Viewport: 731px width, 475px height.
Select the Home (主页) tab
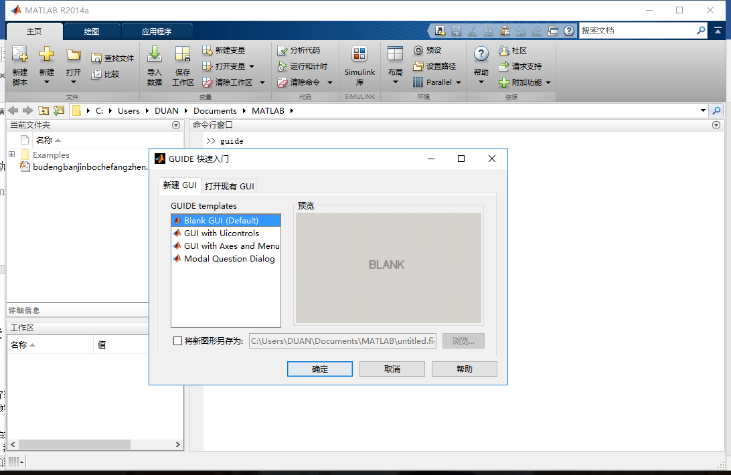pyautogui.click(x=34, y=31)
